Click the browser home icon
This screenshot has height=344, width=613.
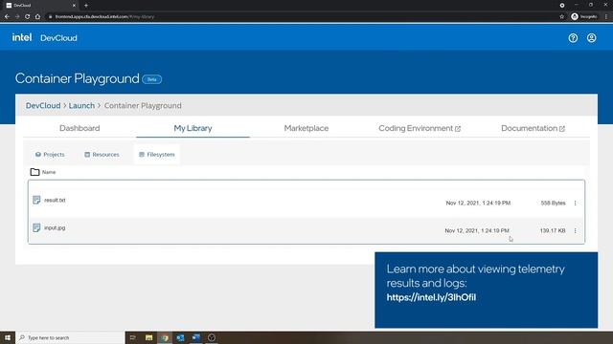point(37,16)
